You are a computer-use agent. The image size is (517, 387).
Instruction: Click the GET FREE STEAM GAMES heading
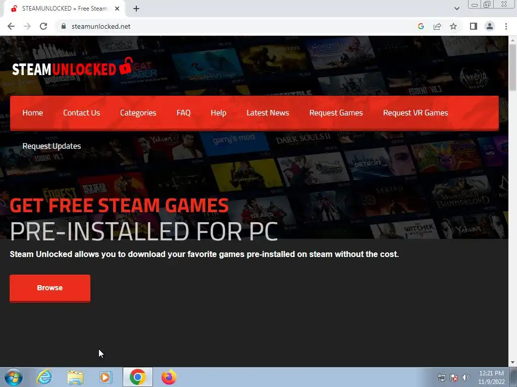pyautogui.click(x=119, y=206)
